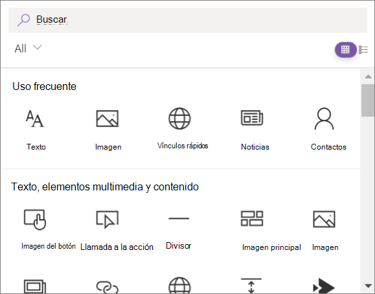Select the Vínculos rápidos globe icon

(x=179, y=119)
